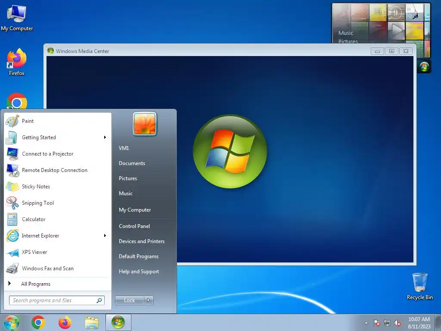Open Control Panel
The image size is (441, 331).
pos(134,226)
